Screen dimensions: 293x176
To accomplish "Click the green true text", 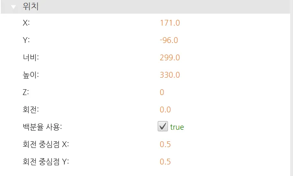I will [x=177, y=127].
